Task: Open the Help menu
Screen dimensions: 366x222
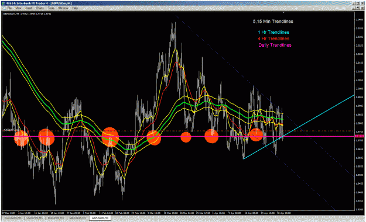Action: tap(75, 8)
